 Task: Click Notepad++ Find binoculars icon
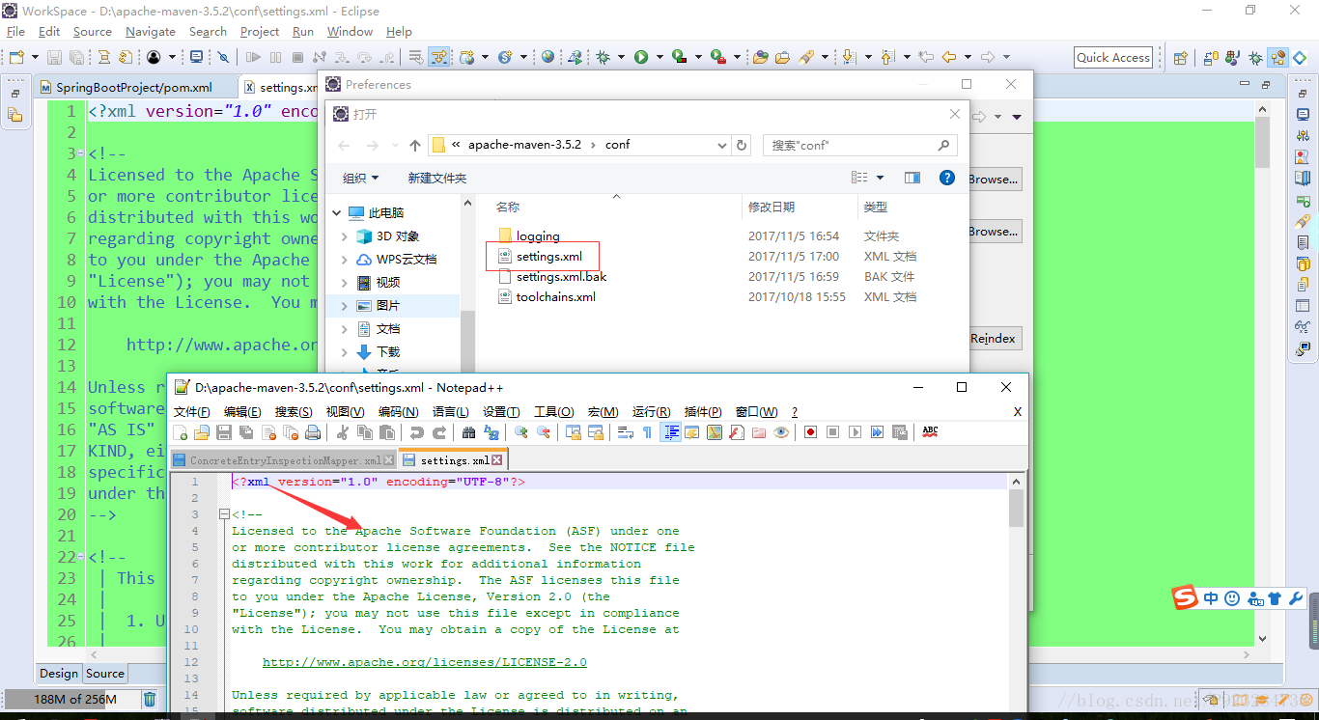(x=468, y=432)
